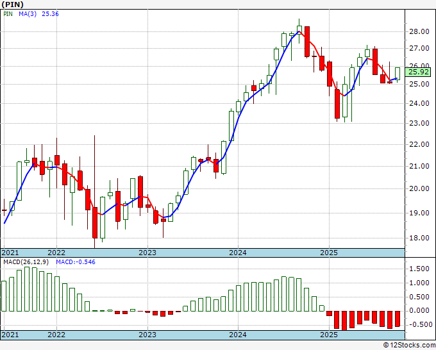Click the current price tag 25.92

pos(419,72)
